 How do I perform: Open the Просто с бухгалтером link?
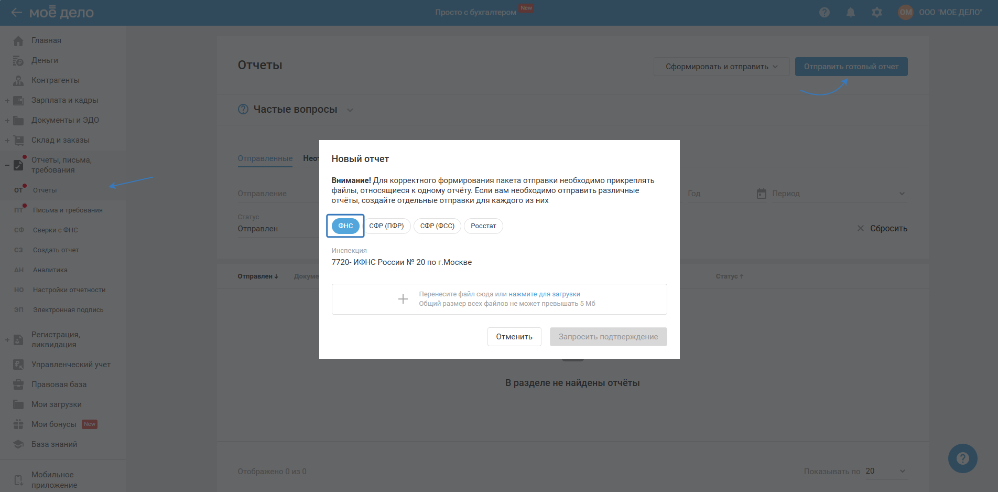click(475, 12)
